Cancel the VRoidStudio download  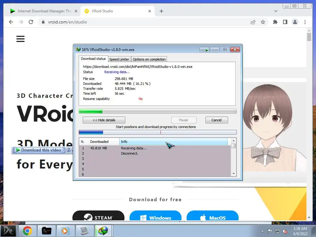click(x=216, y=120)
